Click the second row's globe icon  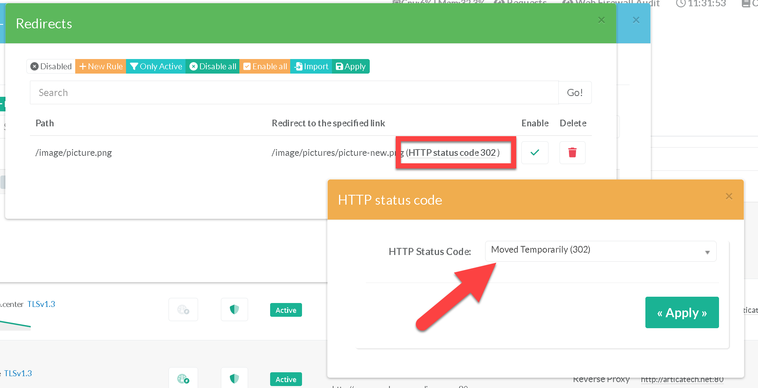[x=183, y=379]
